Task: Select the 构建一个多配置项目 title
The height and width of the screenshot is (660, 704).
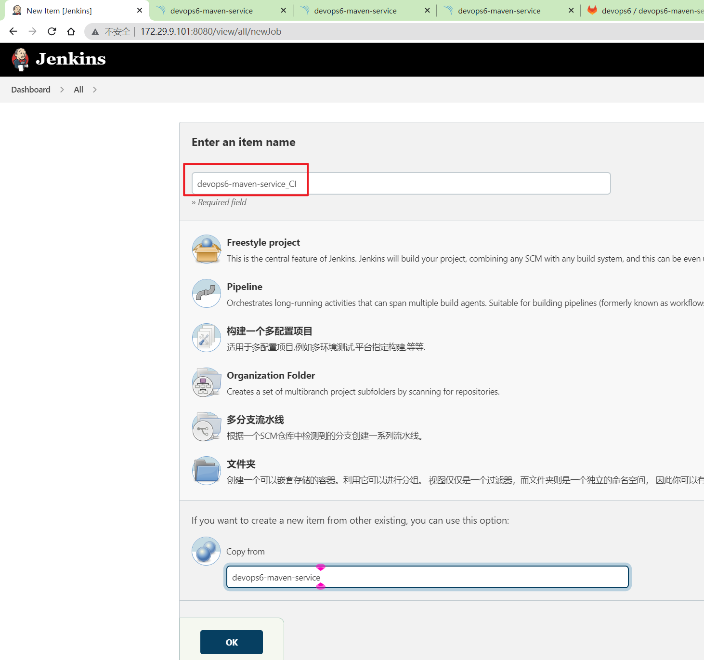Action: (x=270, y=331)
